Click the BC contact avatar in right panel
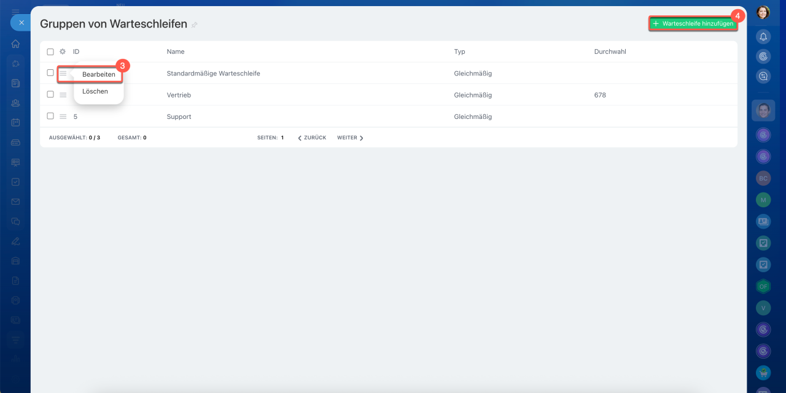 [x=763, y=178]
